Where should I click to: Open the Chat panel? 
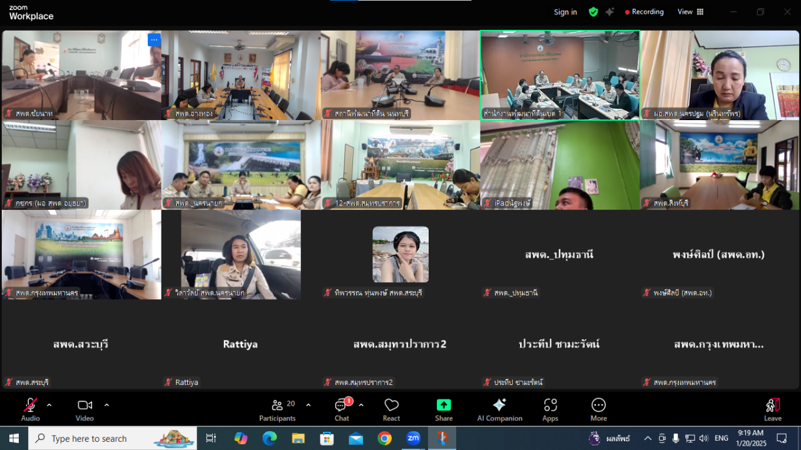pos(342,409)
